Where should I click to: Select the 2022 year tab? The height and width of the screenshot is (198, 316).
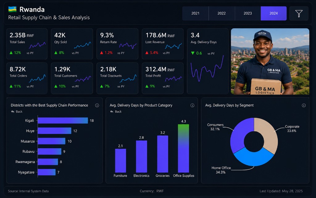[222, 13]
